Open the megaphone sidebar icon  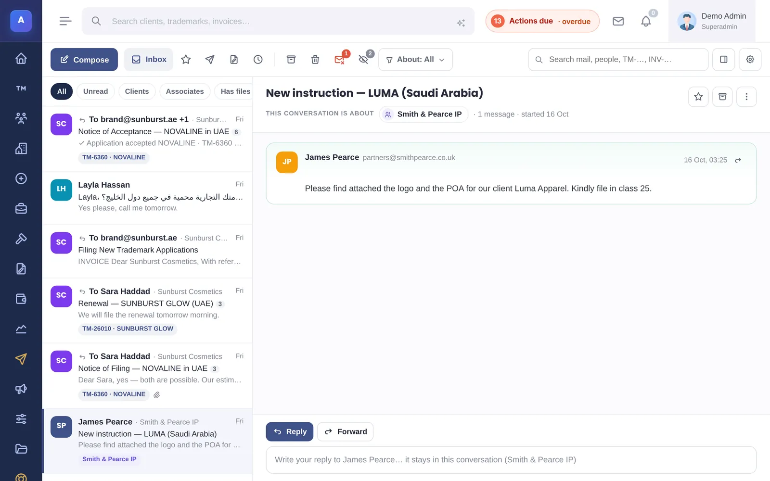(21, 389)
